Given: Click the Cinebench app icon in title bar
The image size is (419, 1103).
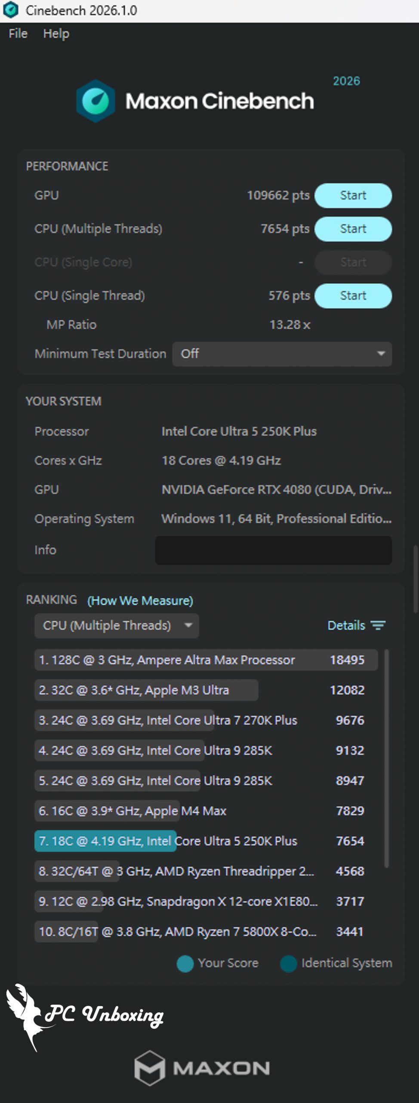Looking at the screenshot, I should pos(11,10).
